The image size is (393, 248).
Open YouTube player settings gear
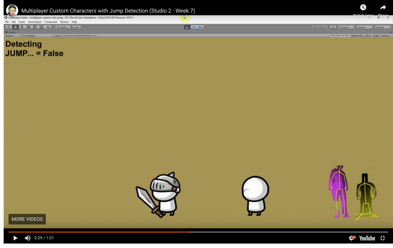pyautogui.click(x=352, y=238)
